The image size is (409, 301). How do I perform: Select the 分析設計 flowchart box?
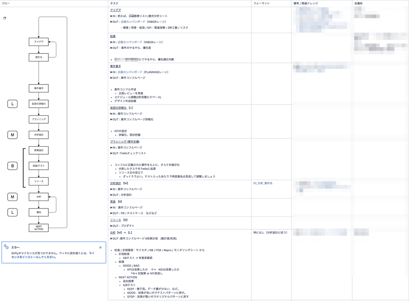39,135
